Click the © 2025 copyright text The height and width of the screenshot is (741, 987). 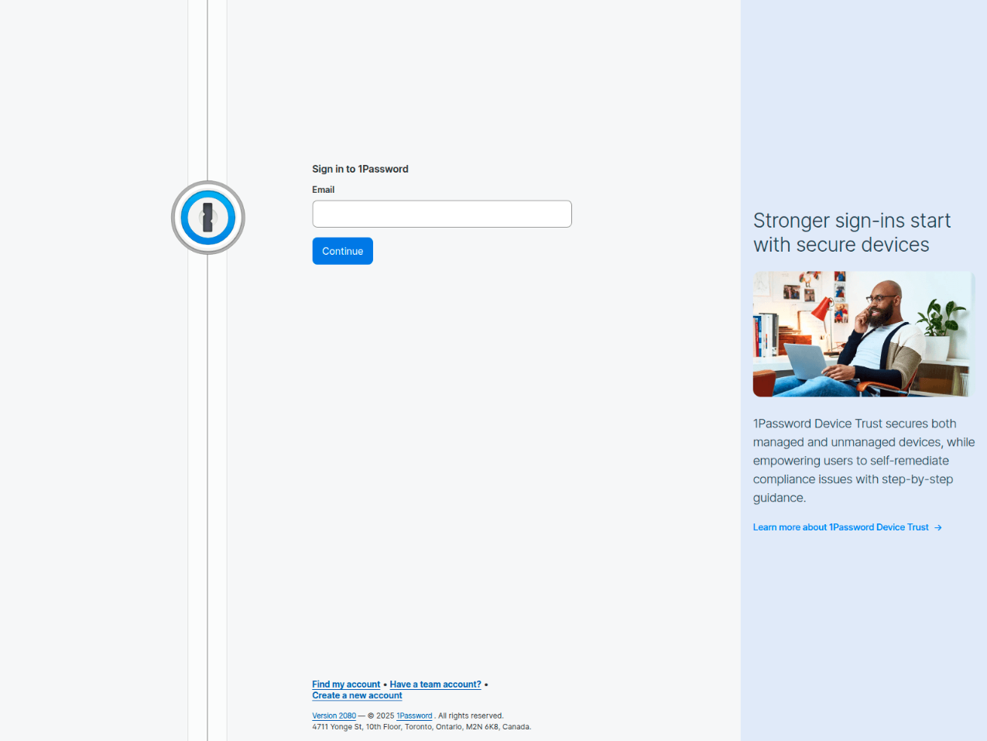coord(380,716)
